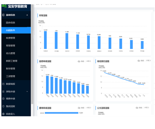Click the 数据填报 edit icon
155x129 pixels.
coord(3,84)
